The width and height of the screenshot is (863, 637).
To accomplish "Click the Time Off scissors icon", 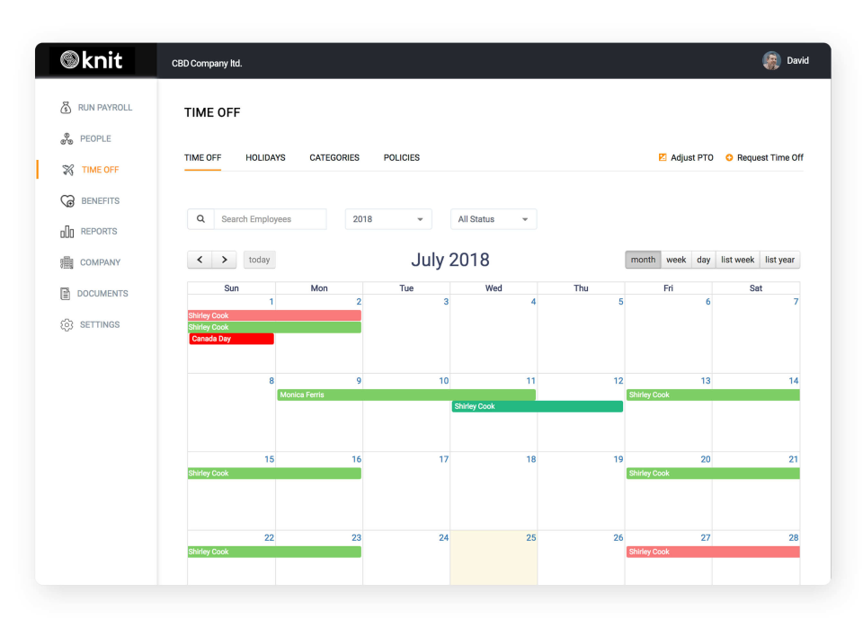I will [x=67, y=169].
